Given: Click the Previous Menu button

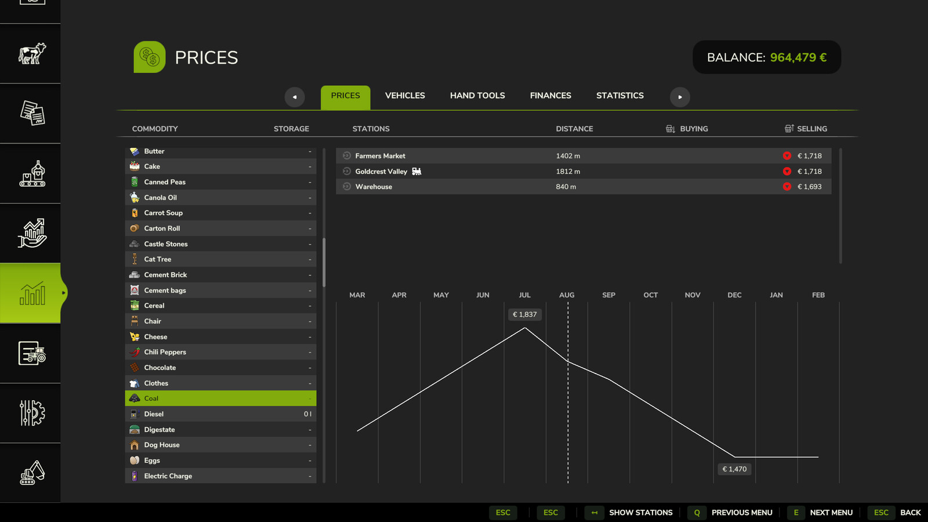Looking at the screenshot, I should 730,513.
